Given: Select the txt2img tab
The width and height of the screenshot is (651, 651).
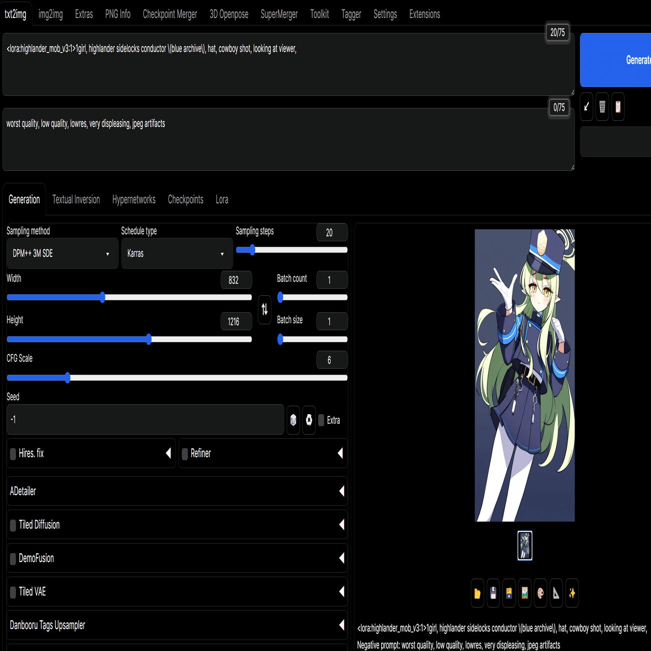Looking at the screenshot, I should point(15,14).
